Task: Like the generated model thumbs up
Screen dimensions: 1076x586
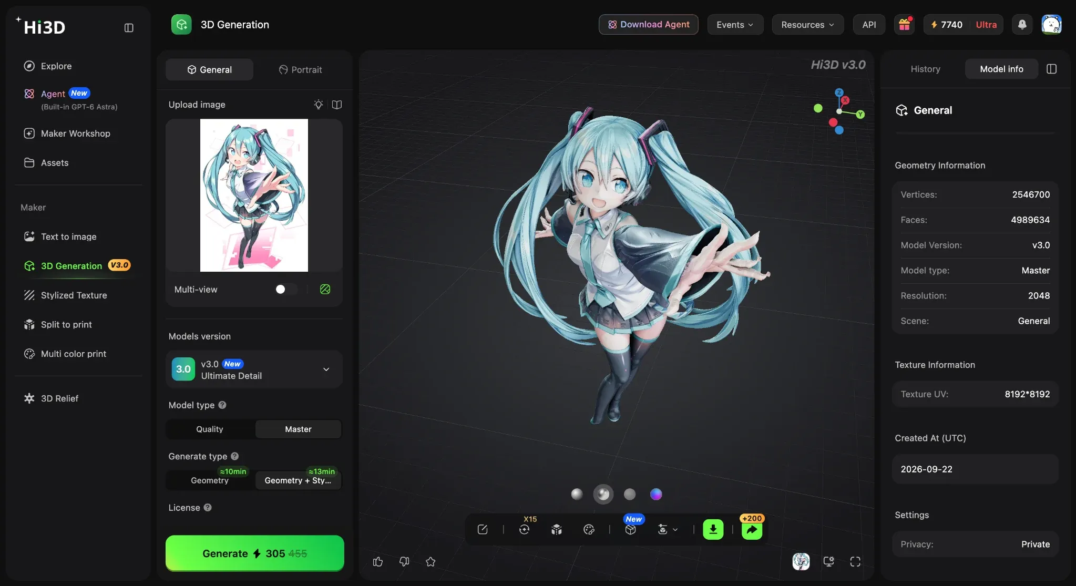Action: (x=378, y=562)
